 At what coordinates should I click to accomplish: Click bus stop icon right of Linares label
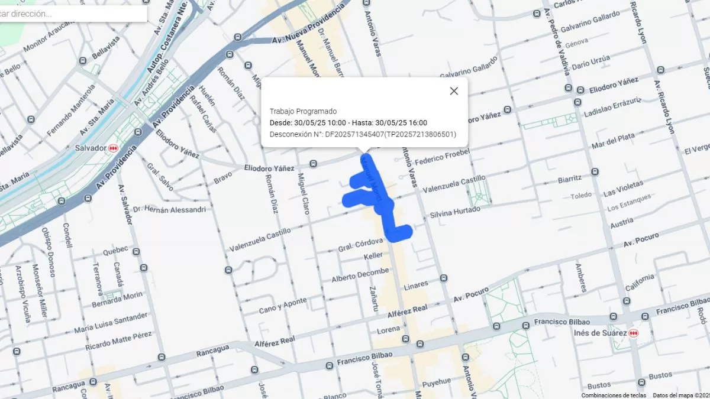tap(443, 278)
